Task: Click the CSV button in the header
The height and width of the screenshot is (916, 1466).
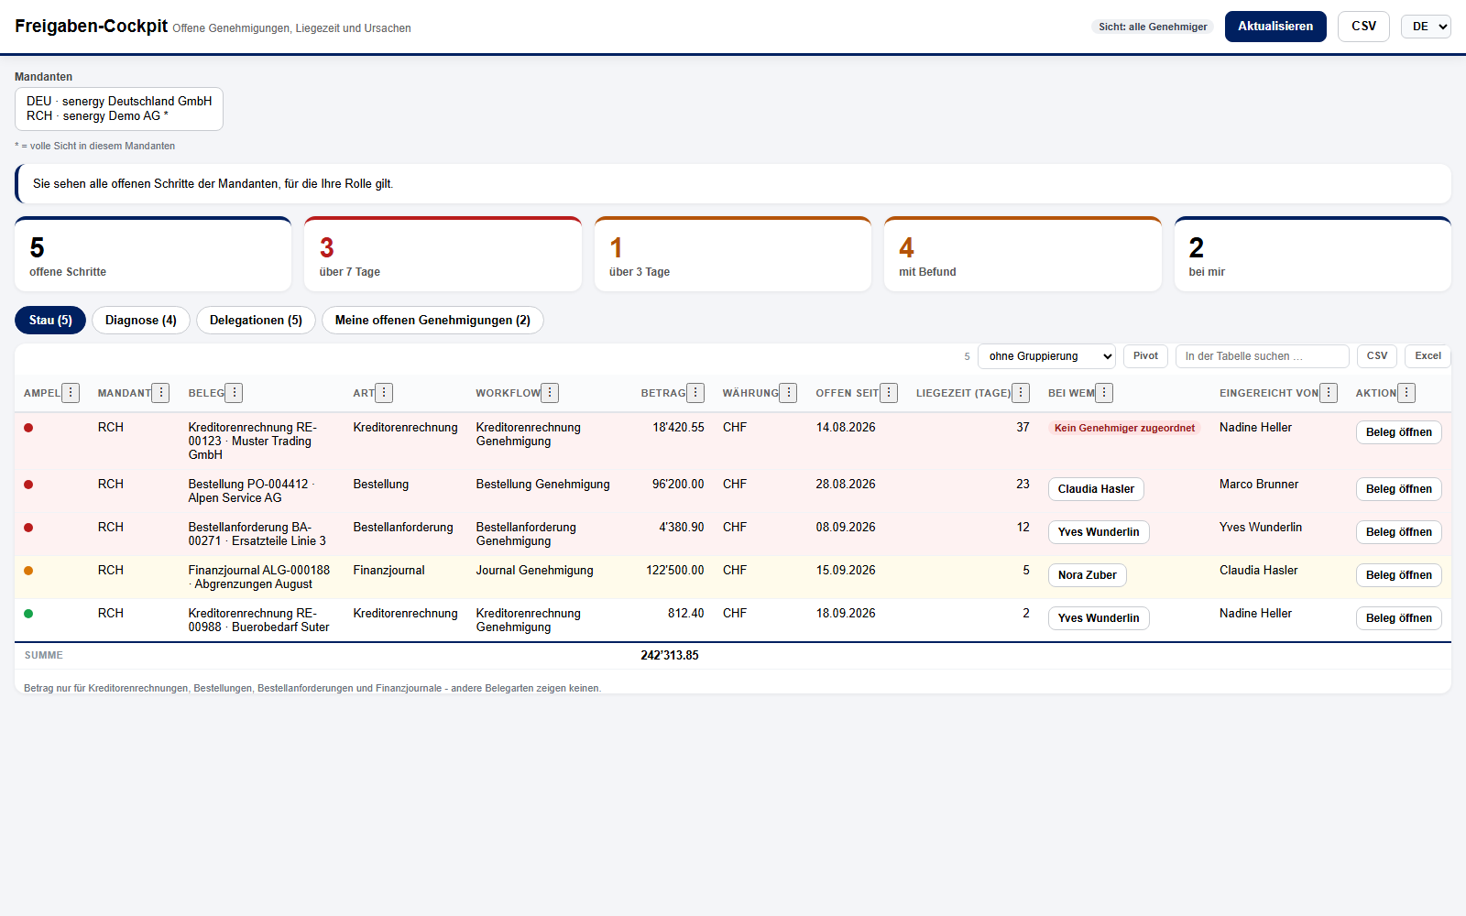Action: [1363, 27]
